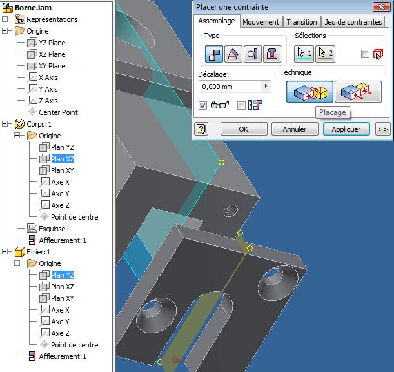Open the Jeu de contraintes tab
Screen dimensions: 394x372
point(353,22)
